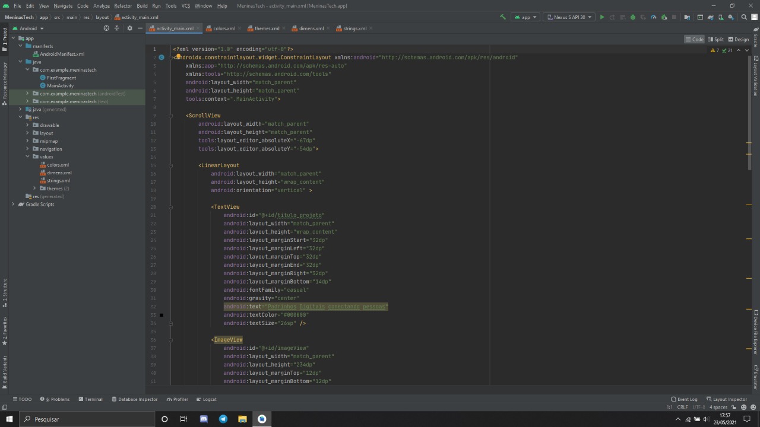Switch editor to Split view
Screen dimensions: 760x427
click(715, 39)
